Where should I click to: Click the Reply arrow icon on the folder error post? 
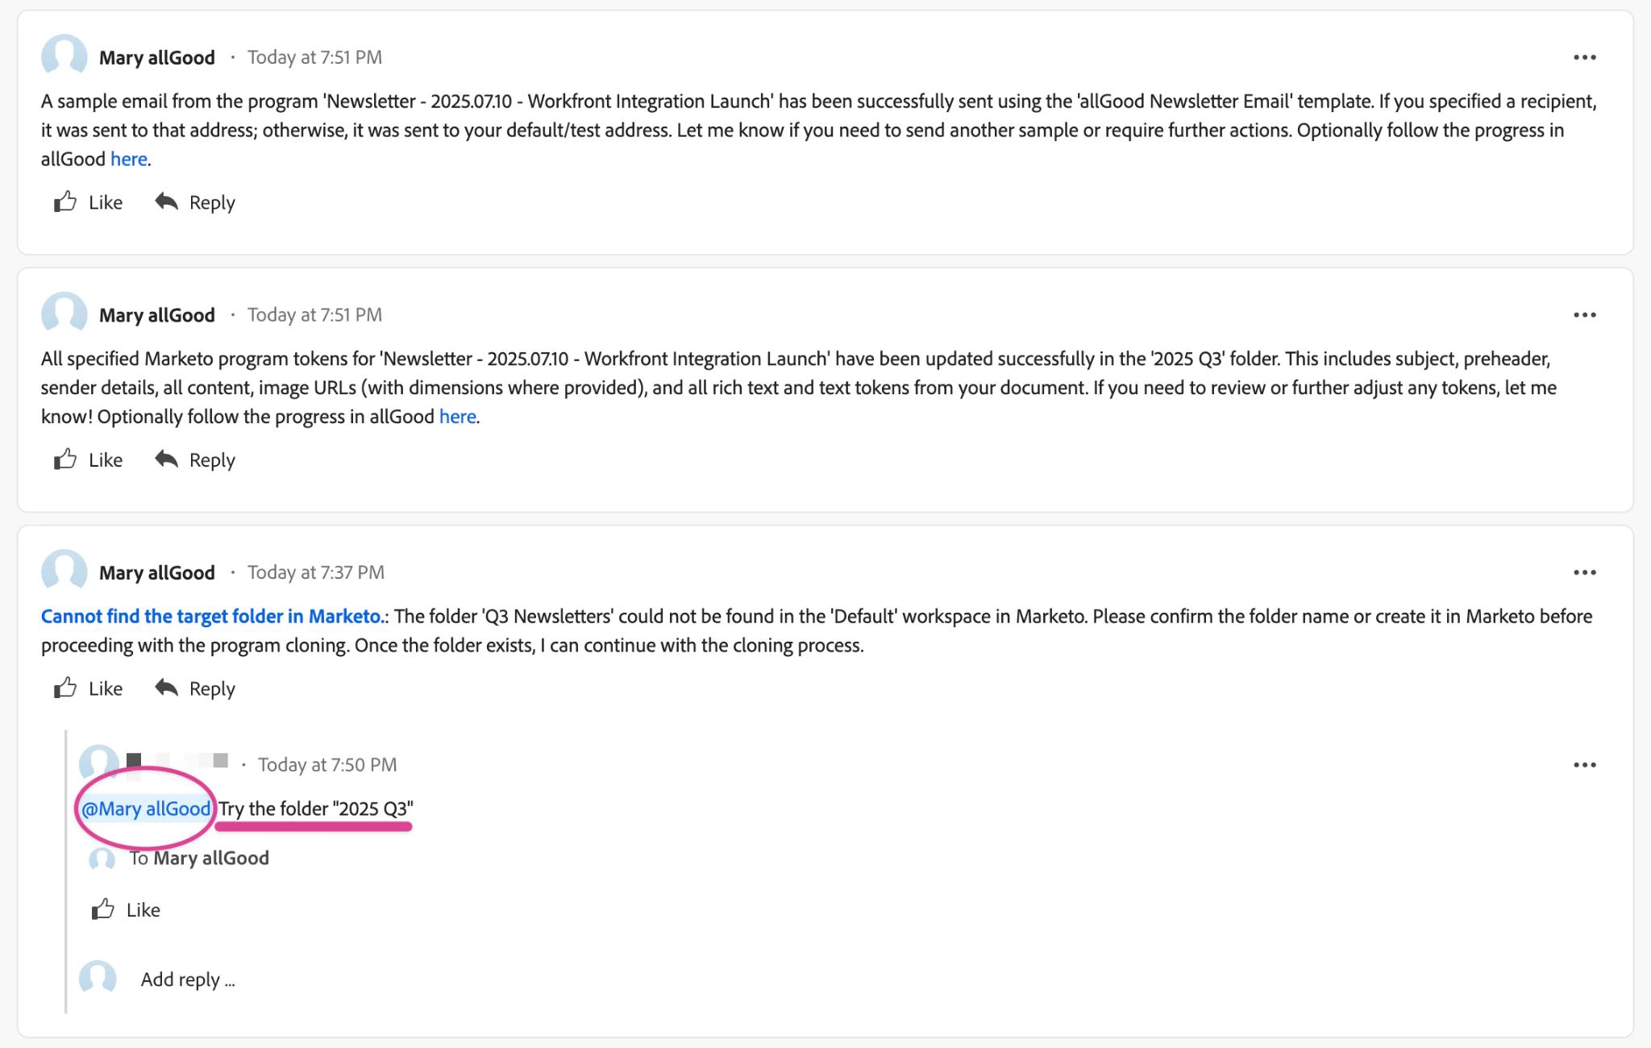click(x=166, y=688)
